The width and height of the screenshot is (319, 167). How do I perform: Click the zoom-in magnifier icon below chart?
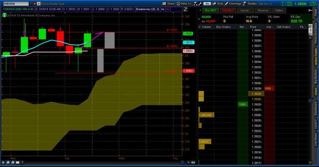(x=8, y=162)
